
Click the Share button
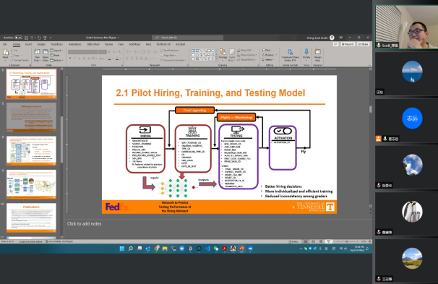[x=363, y=44]
